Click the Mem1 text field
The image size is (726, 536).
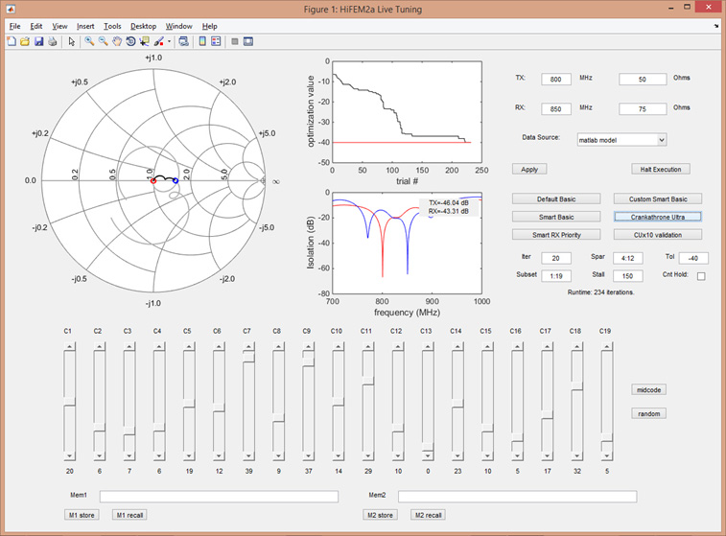pos(219,497)
